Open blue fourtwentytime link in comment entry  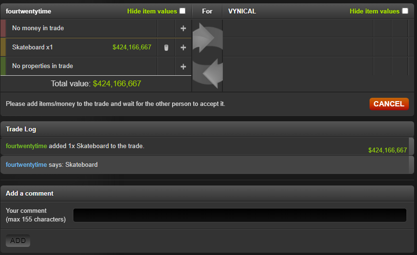point(26,164)
